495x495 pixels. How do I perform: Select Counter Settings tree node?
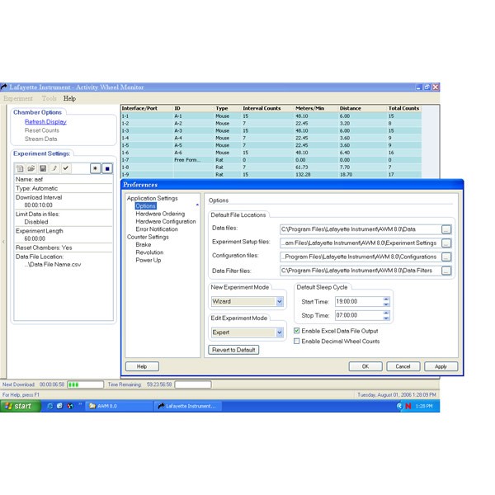pos(148,237)
